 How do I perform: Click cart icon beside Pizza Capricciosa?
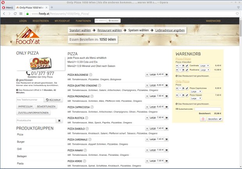point(166,107)
